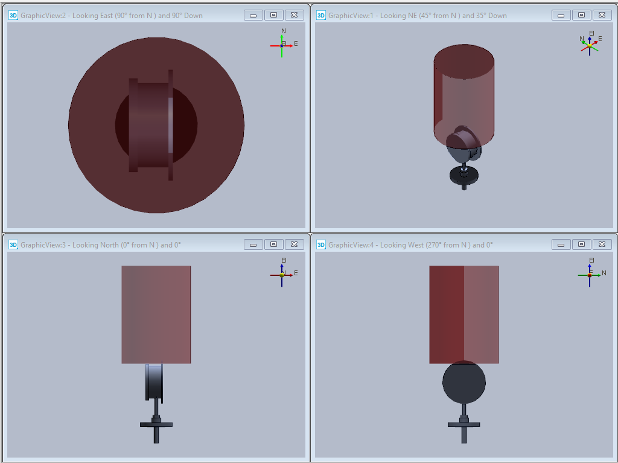Close the GraphicView:3 Looking North window
Viewport: 618px width, 463px height.
point(294,244)
